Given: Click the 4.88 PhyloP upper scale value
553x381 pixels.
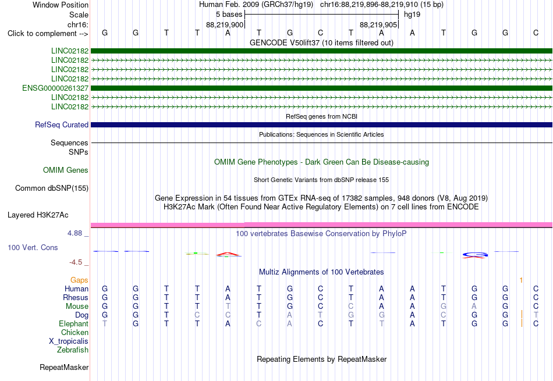Looking at the screenshot, I should point(75,233).
